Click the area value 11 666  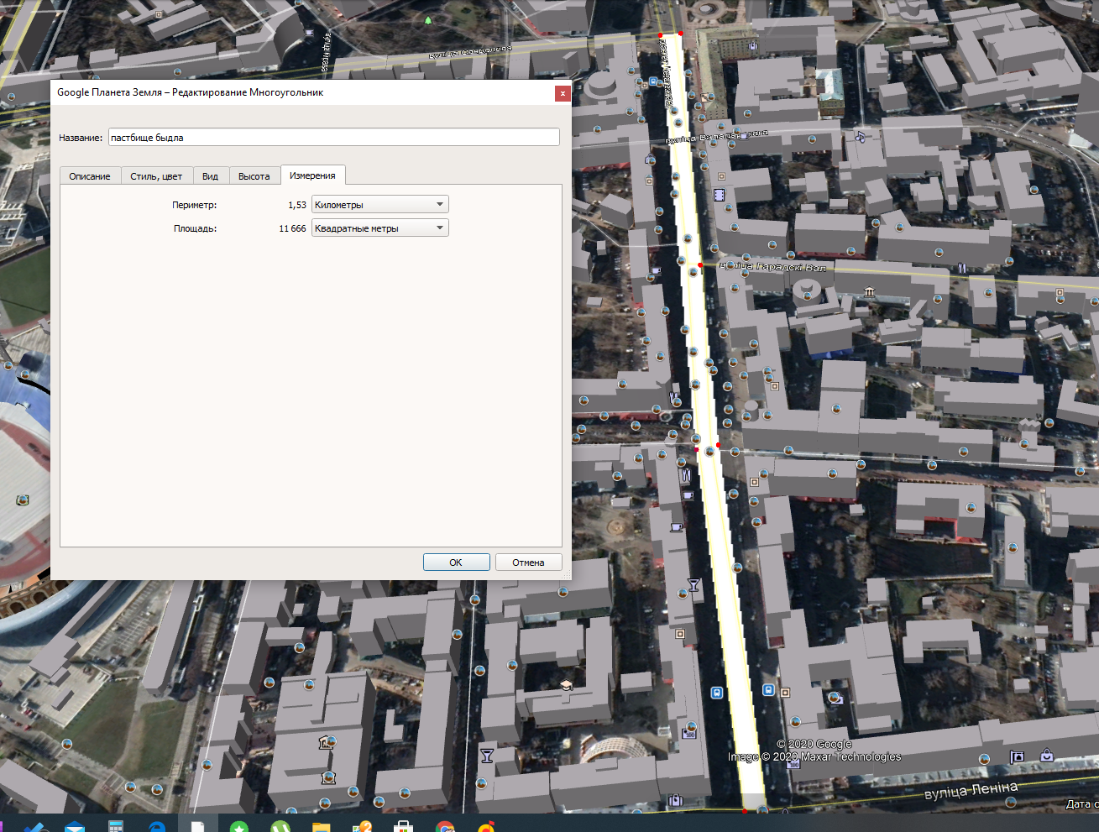[x=292, y=228]
